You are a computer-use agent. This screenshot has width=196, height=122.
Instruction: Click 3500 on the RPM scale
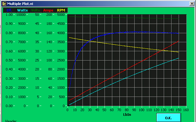[61, 42]
